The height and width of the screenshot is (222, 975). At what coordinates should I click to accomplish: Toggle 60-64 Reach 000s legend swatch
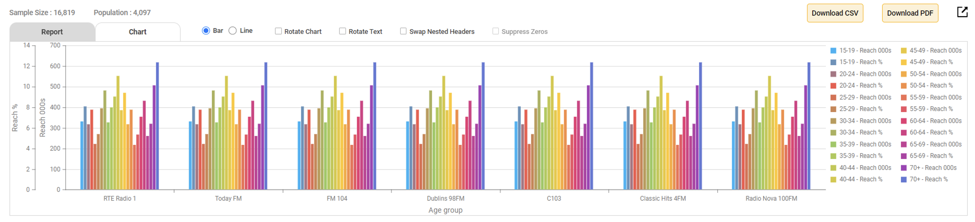pos(903,121)
